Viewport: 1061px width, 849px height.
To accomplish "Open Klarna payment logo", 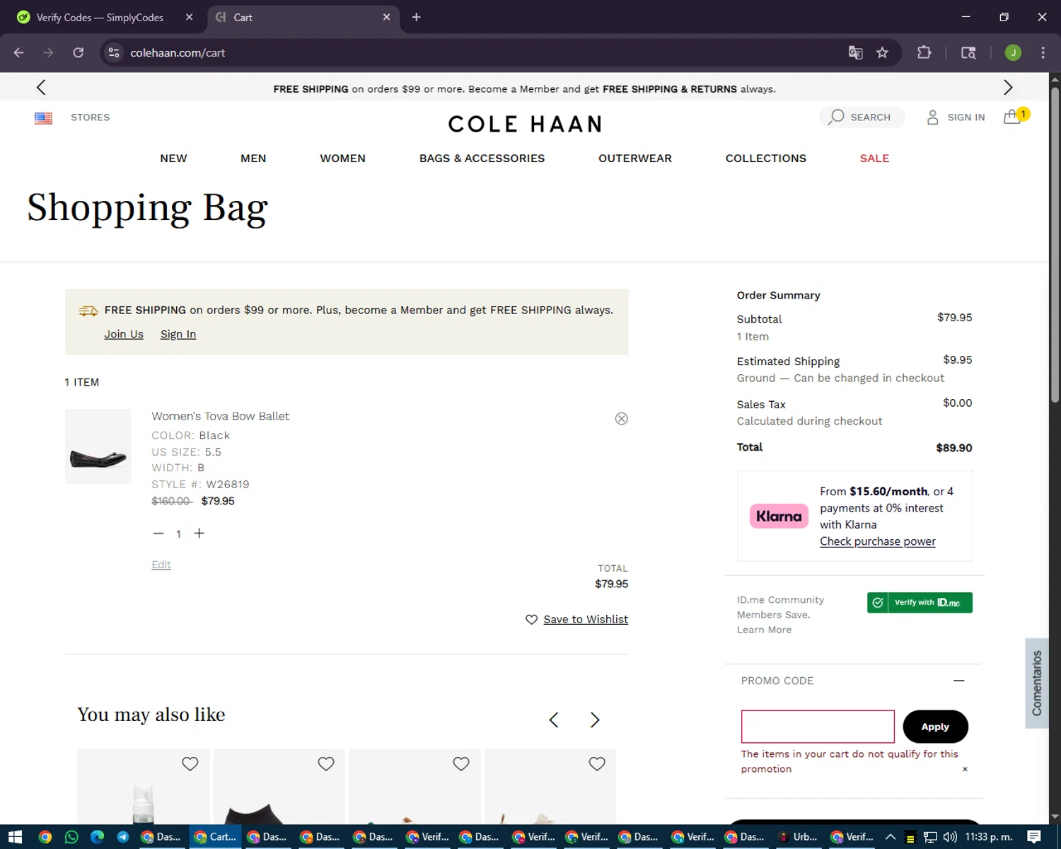I will (779, 516).
